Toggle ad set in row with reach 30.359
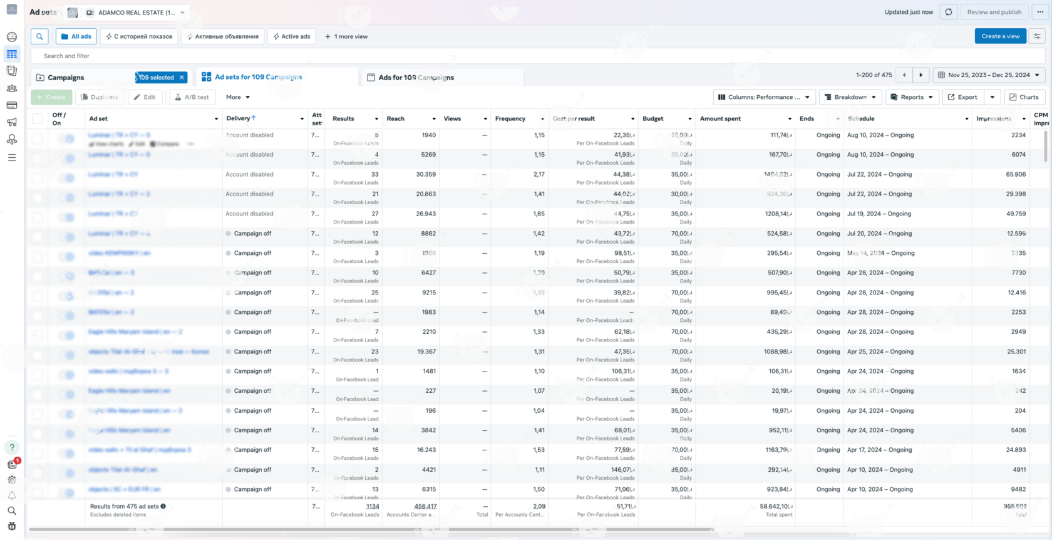Image resolution: width=1052 pixels, height=540 pixels. pyautogui.click(x=66, y=178)
